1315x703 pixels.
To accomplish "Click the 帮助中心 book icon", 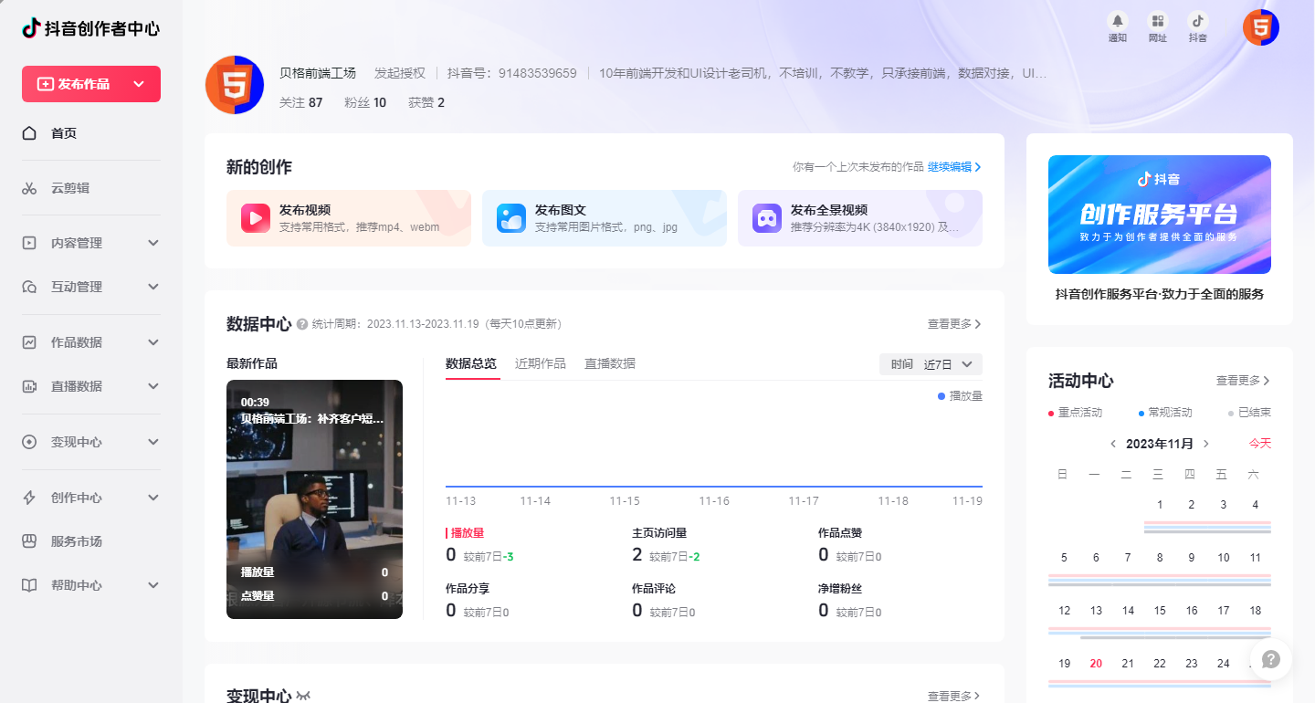I will (x=29, y=585).
